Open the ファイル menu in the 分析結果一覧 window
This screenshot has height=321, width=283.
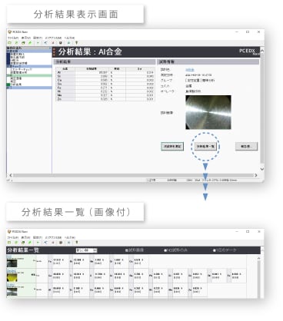(x=13, y=237)
